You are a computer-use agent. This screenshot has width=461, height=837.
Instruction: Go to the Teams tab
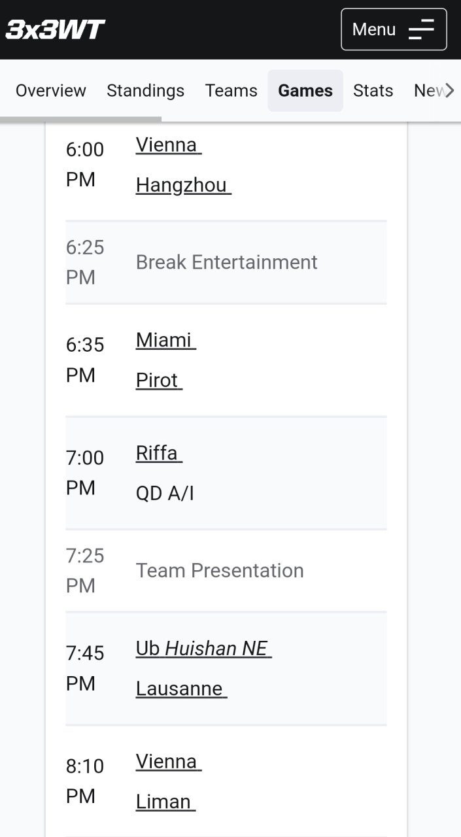pyautogui.click(x=231, y=91)
